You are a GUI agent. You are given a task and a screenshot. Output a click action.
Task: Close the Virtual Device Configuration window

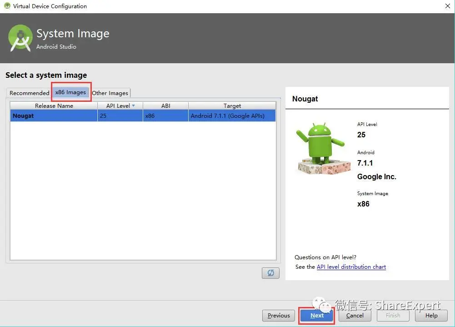pyautogui.click(x=447, y=6)
